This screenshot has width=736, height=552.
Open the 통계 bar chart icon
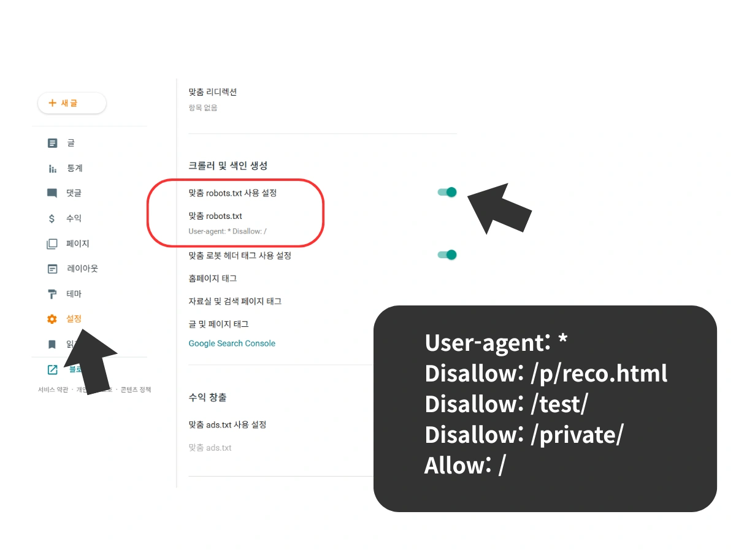coord(52,167)
